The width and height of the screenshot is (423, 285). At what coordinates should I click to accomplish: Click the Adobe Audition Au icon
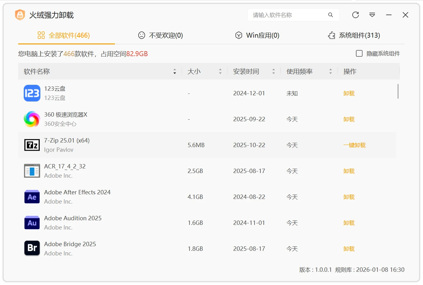coord(32,223)
